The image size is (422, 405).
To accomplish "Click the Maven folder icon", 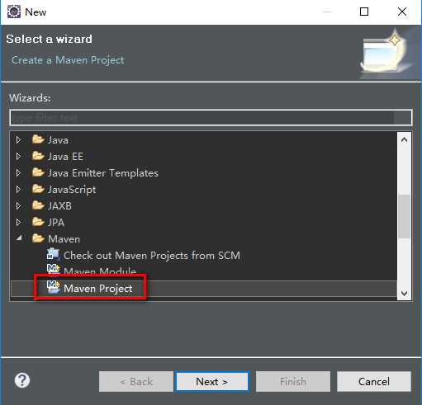I will (38, 238).
